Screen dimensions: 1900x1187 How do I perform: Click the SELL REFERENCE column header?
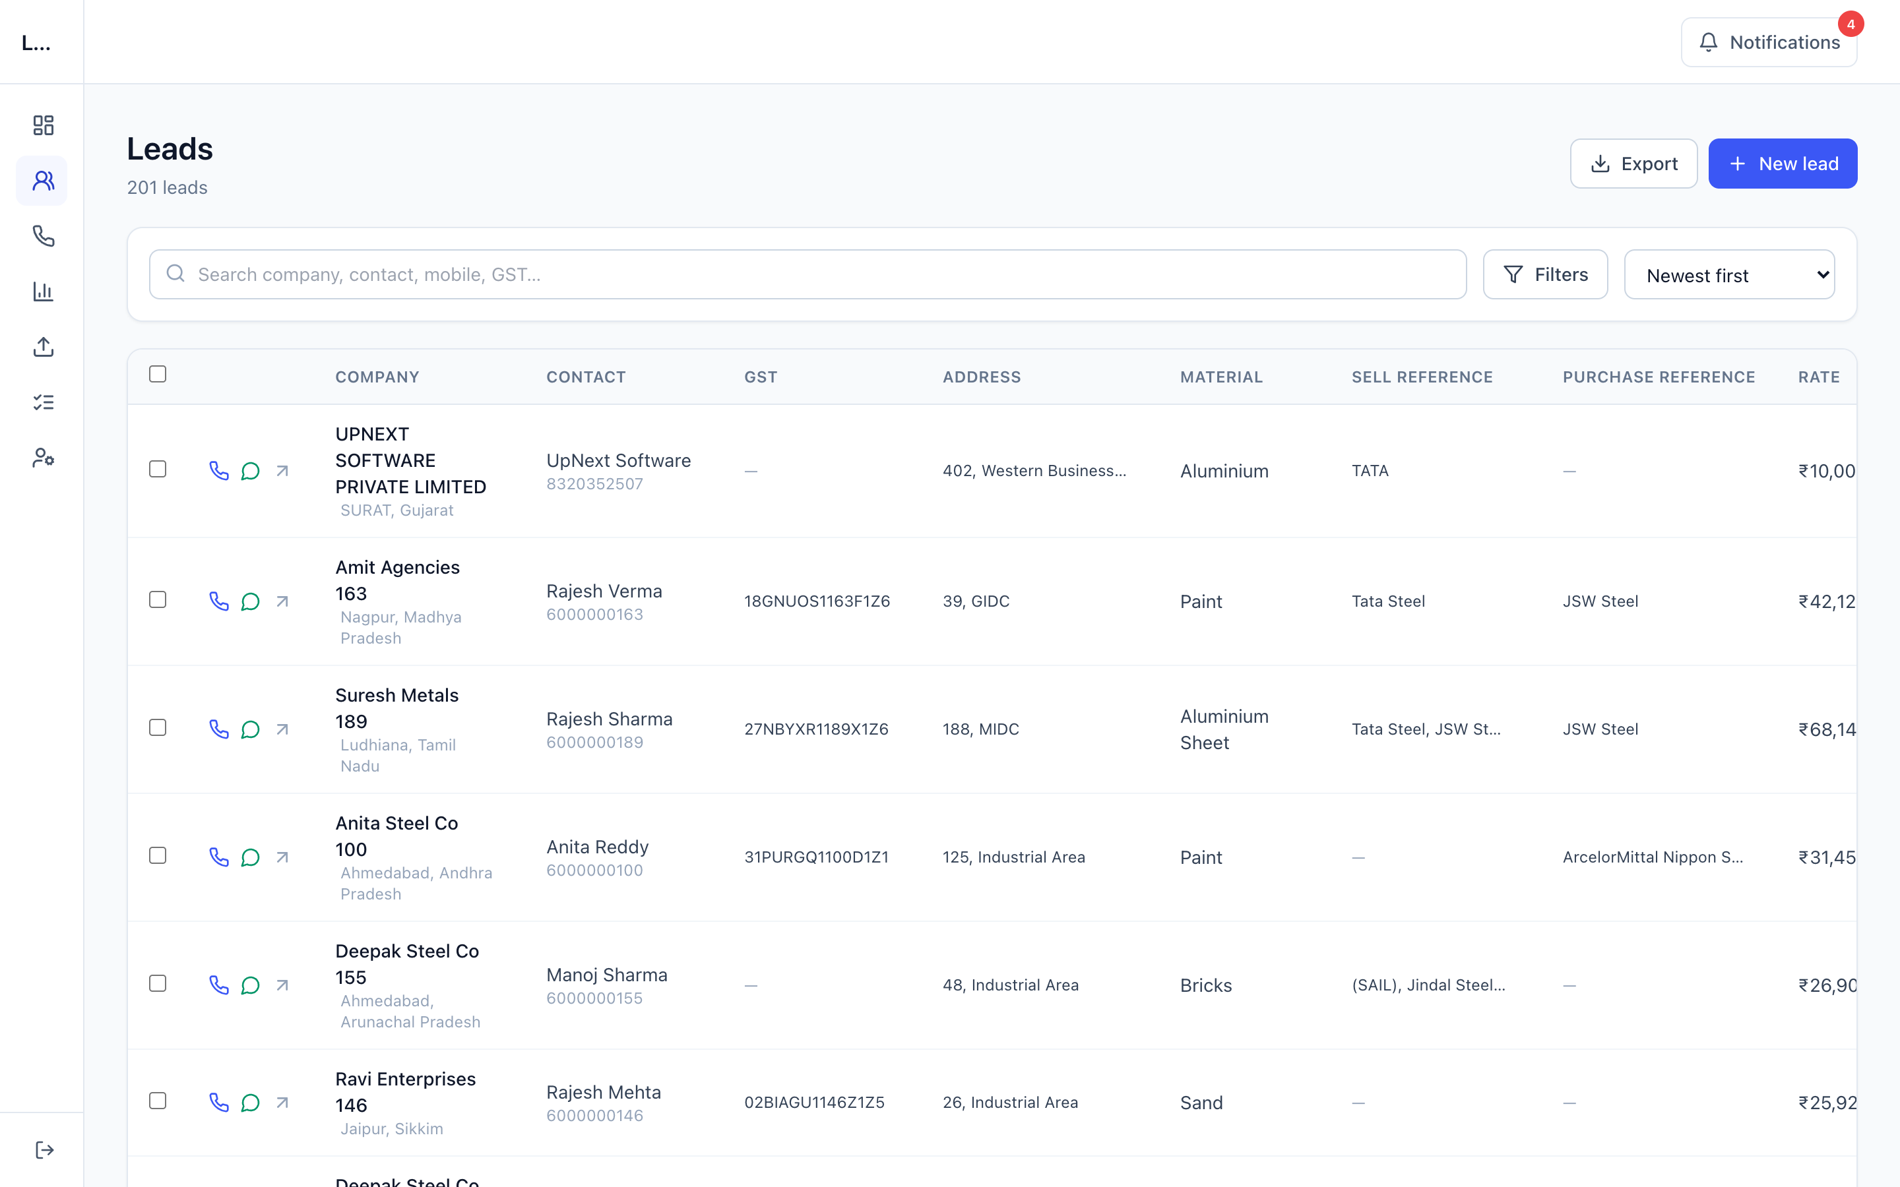tap(1422, 377)
